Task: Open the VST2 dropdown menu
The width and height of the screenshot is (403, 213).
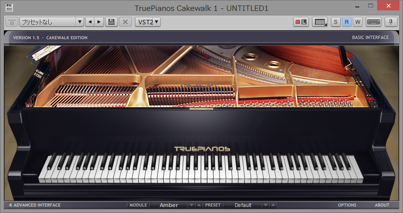Action: [148, 22]
